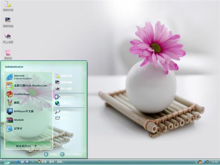
Task: Open Notepad (记事本) from the Start menu
Action: click(29, 129)
